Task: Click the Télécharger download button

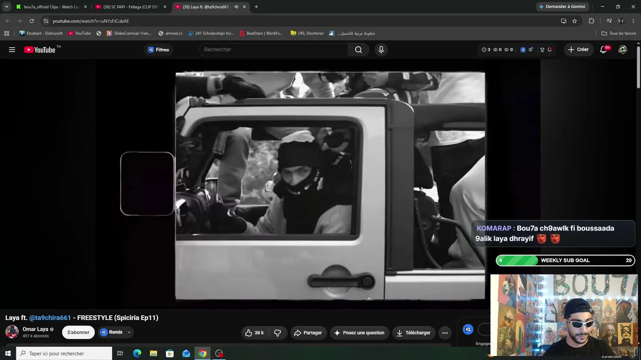Action: tap(414, 332)
